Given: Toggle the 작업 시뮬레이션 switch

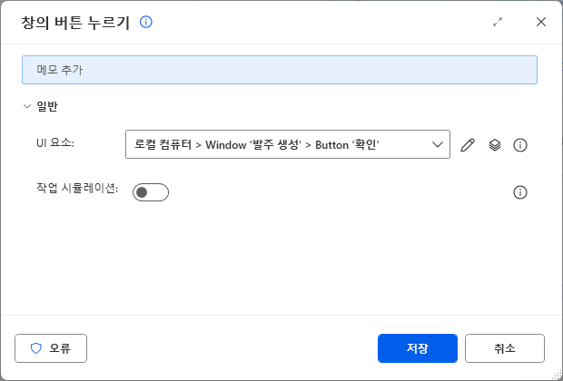Looking at the screenshot, I should [x=151, y=192].
